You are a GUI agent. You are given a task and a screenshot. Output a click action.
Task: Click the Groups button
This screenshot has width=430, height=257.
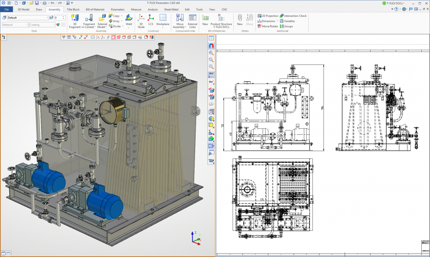click(x=286, y=26)
